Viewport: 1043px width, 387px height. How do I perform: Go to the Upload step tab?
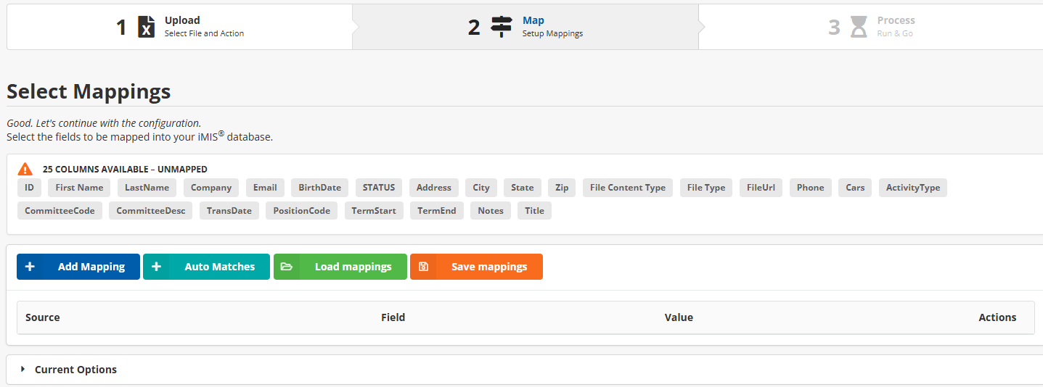click(x=180, y=27)
